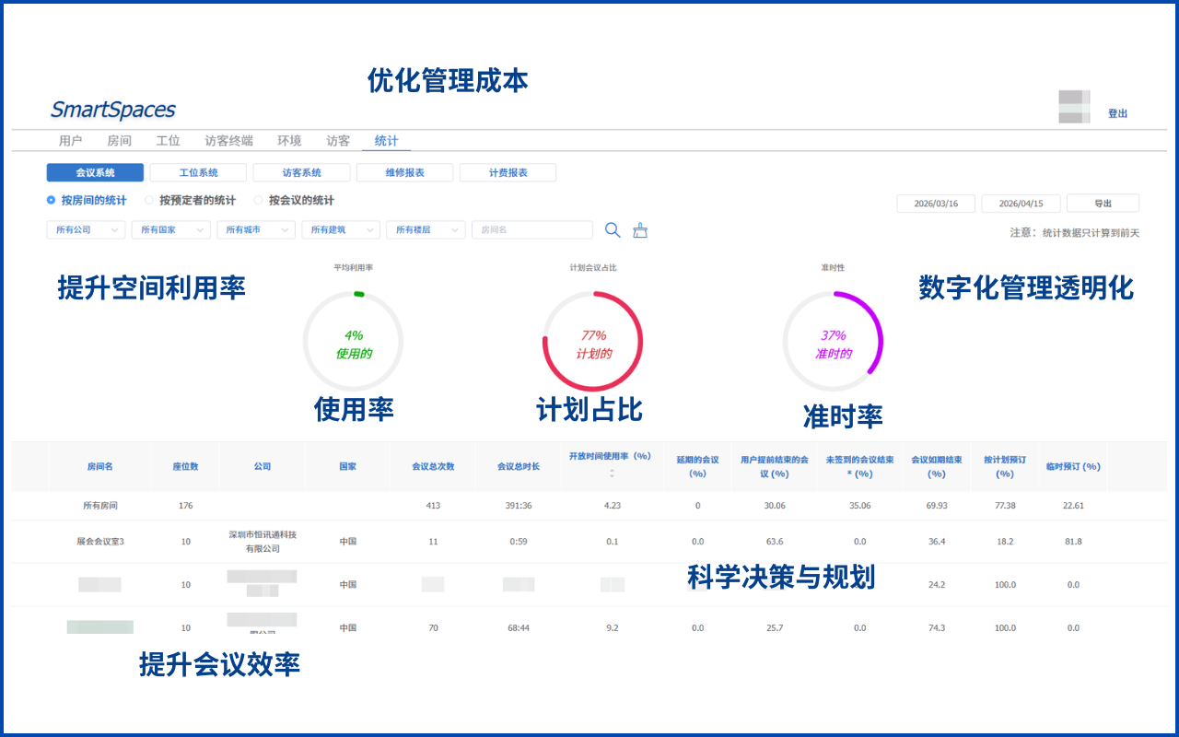
Task: Switch to the 访客 tab
Action: tap(338, 141)
